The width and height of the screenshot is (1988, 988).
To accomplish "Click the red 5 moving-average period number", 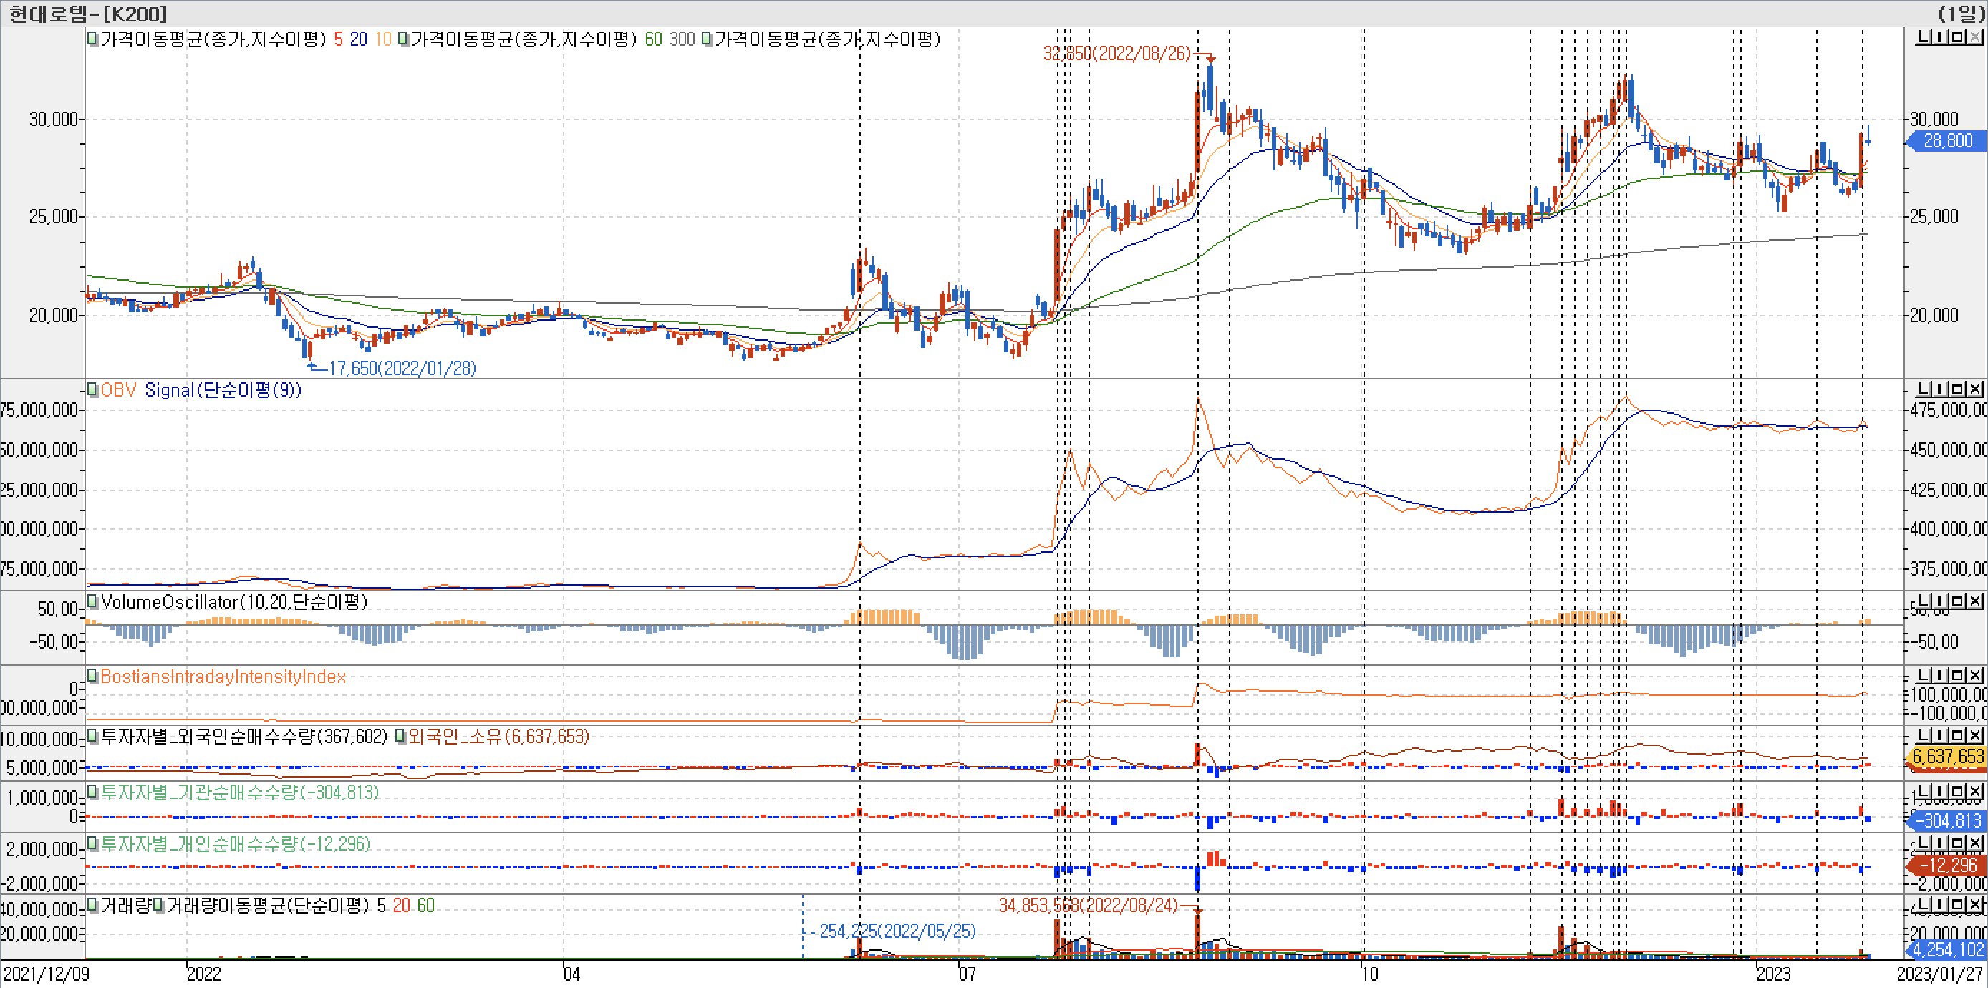I will tap(338, 39).
